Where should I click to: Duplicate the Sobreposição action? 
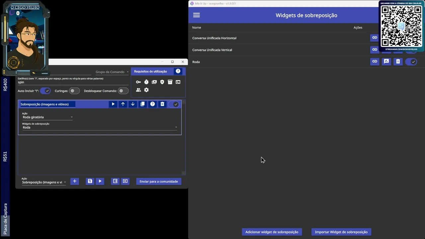pyautogui.click(x=142, y=104)
